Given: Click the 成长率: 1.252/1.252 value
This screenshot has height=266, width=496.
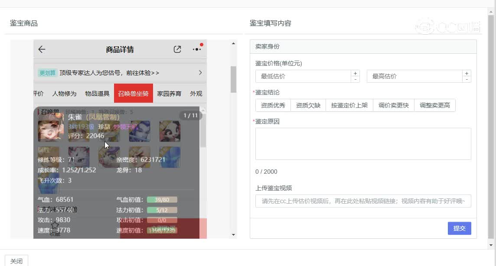Looking at the screenshot, I should tap(67, 170).
